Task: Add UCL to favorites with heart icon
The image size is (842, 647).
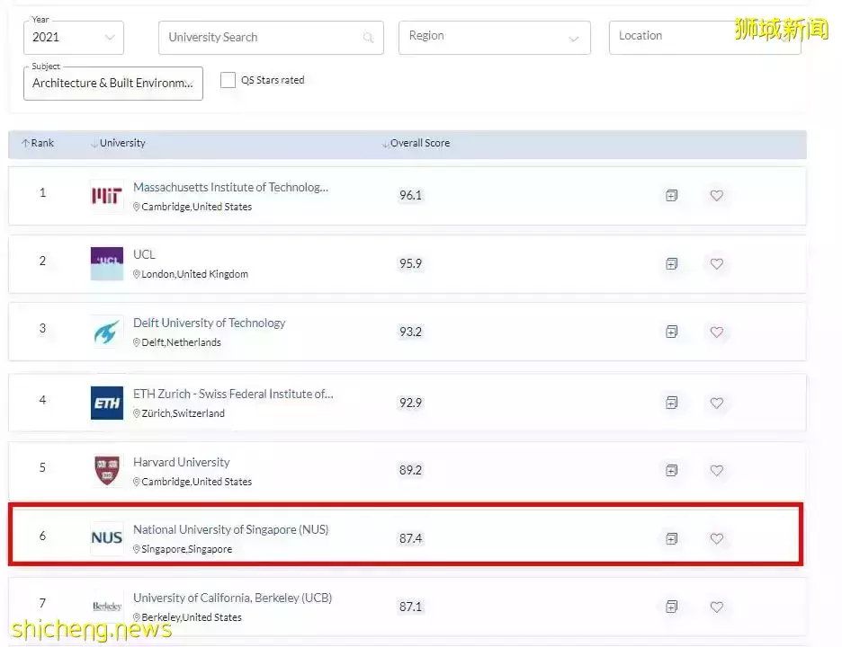Action: 717,263
